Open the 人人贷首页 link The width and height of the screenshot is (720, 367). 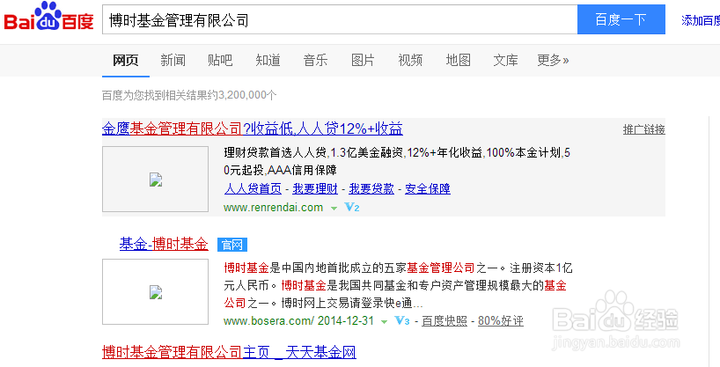point(253,189)
